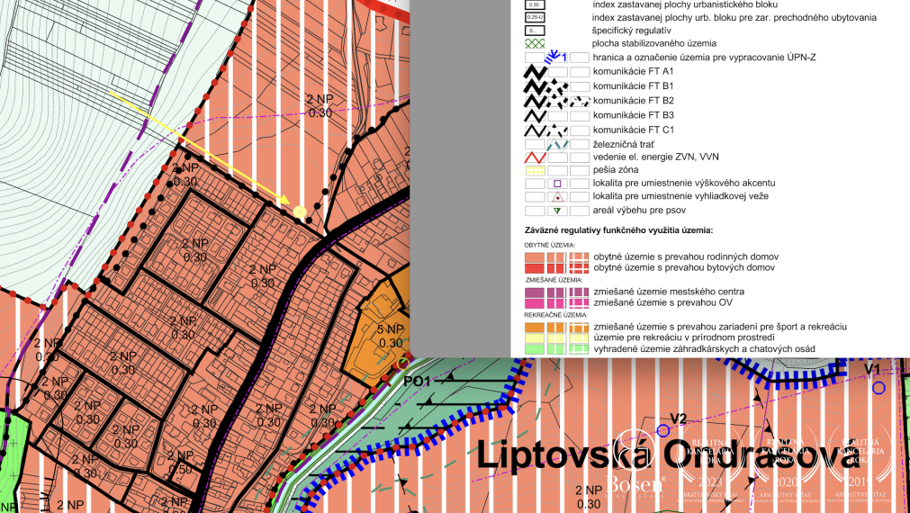This screenshot has width=910, height=513.
Task: Click the blue V1 circle marker on map
Action: click(x=878, y=388)
